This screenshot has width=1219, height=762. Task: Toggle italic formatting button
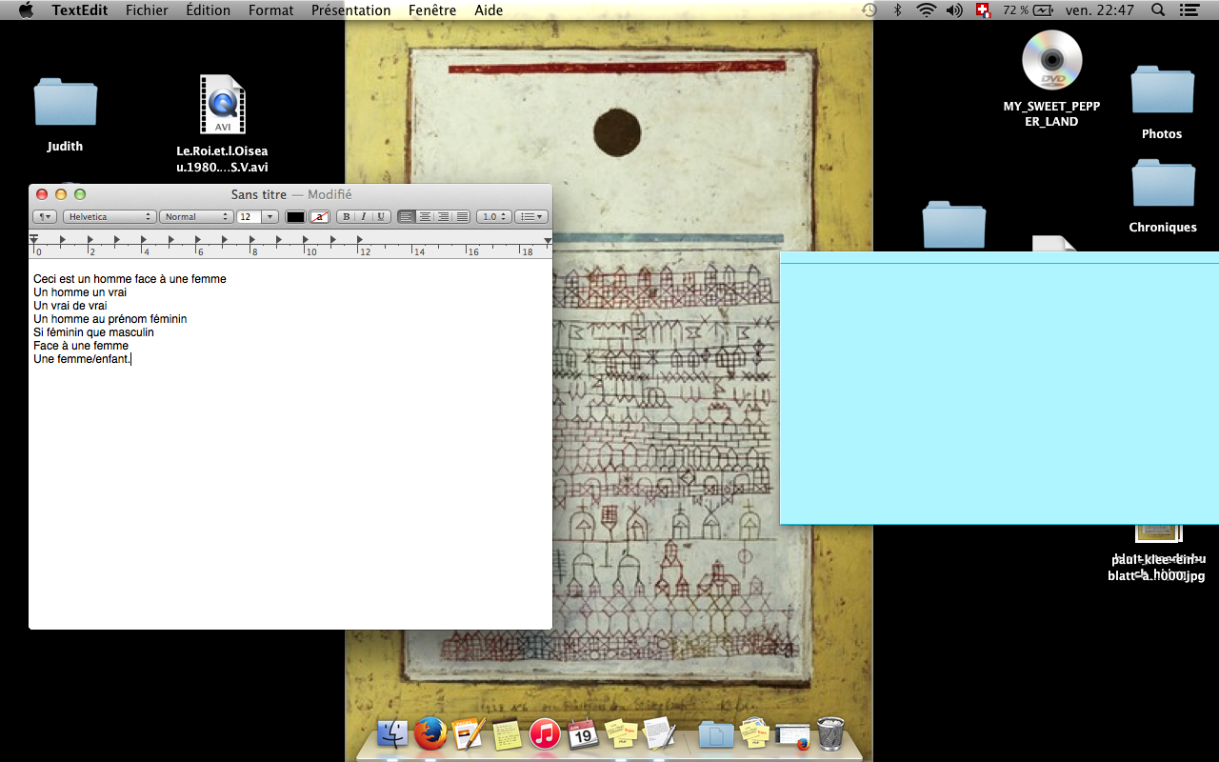point(363,217)
